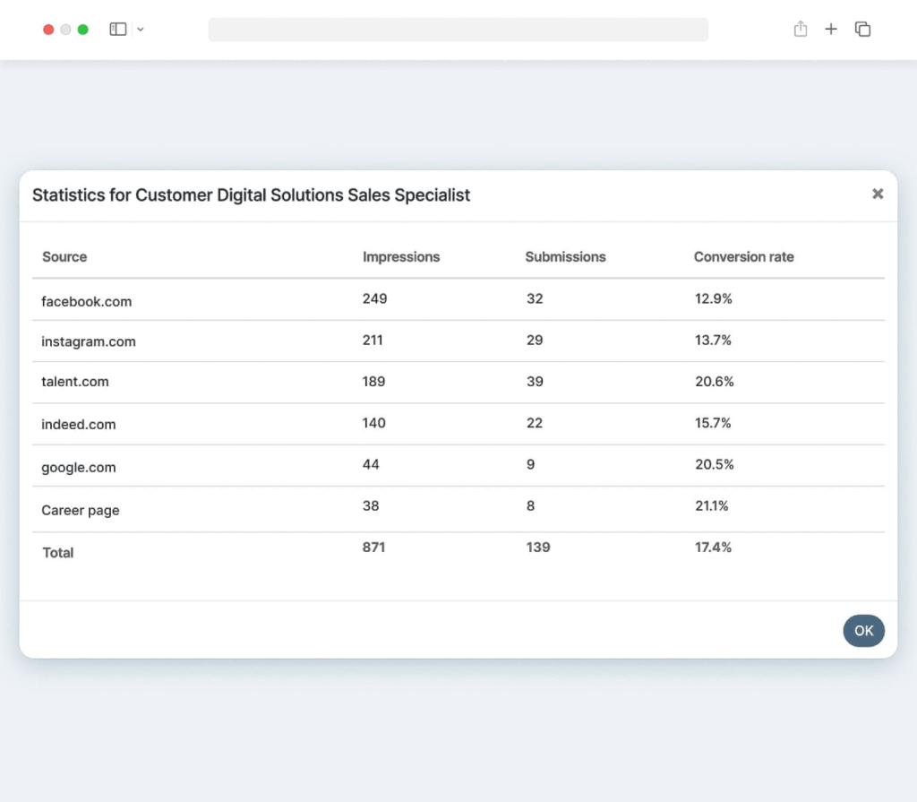Image resolution: width=917 pixels, height=802 pixels.
Task: Click the browser address bar
Action: point(458,30)
